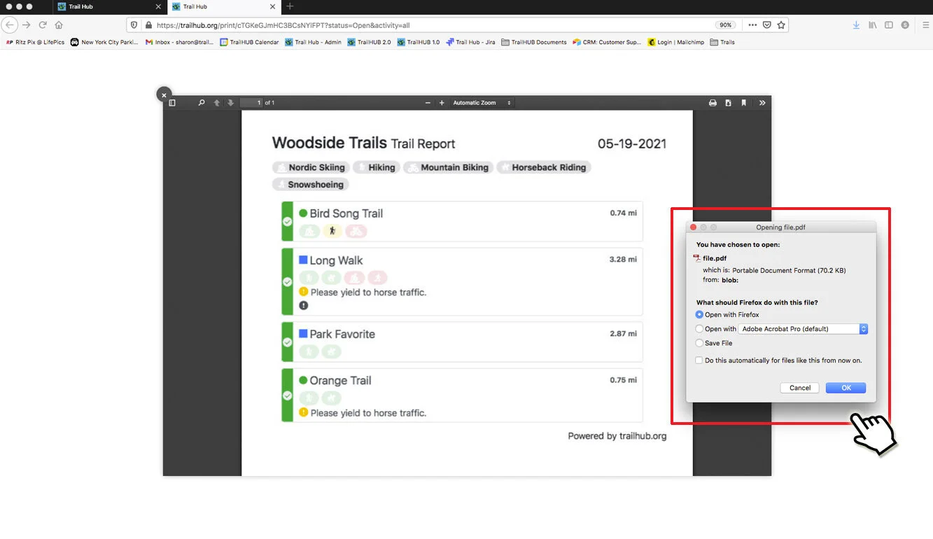Close the print preview overlay
The image size is (933, 539).
tap(164, 94)
